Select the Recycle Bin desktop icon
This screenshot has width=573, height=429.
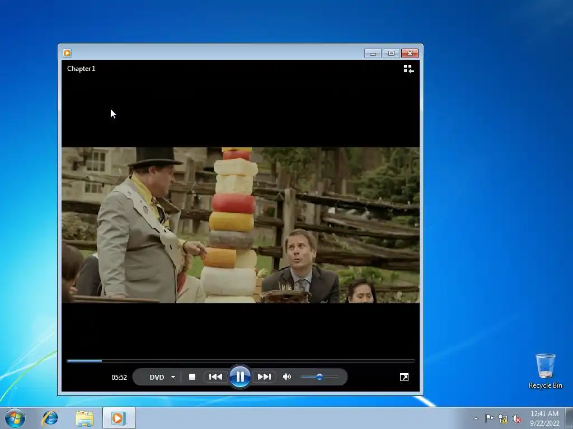pos(545,371)
